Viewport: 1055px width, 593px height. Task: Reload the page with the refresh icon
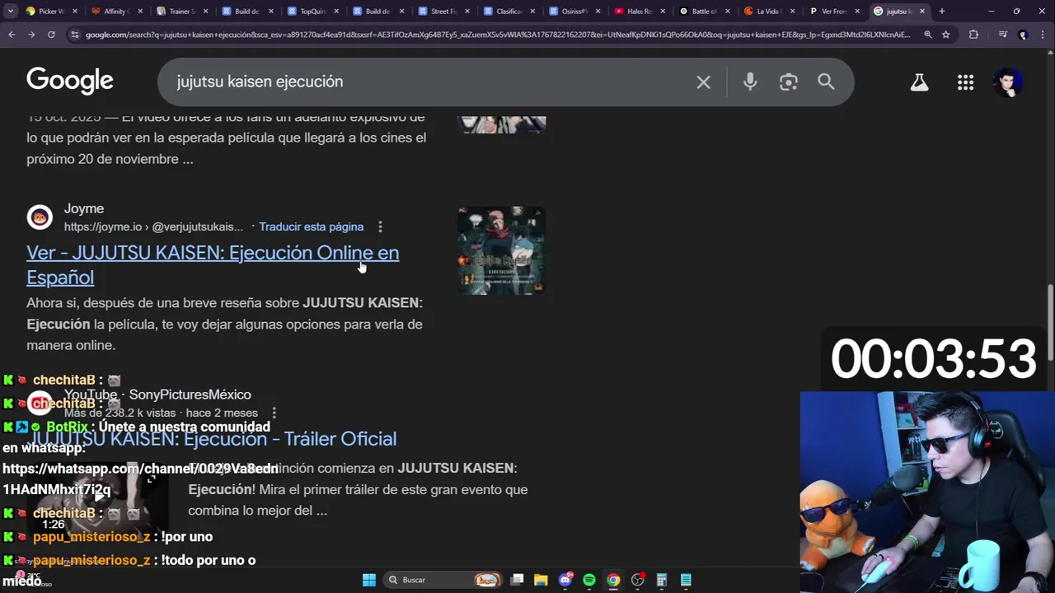[51, 35]
